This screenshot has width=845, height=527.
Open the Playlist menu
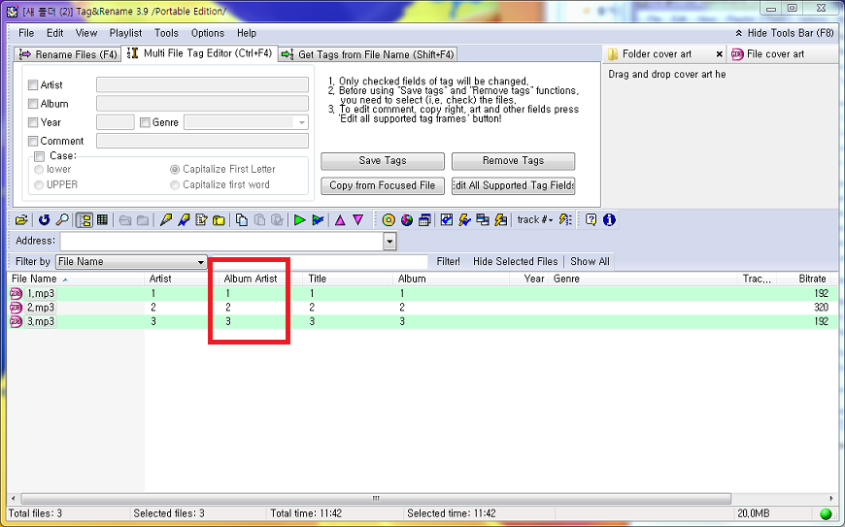[125, 33]
